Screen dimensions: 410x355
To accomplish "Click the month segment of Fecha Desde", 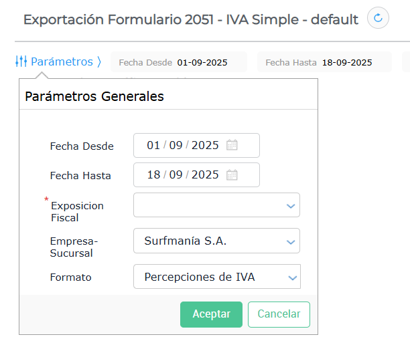I will 176,145.
